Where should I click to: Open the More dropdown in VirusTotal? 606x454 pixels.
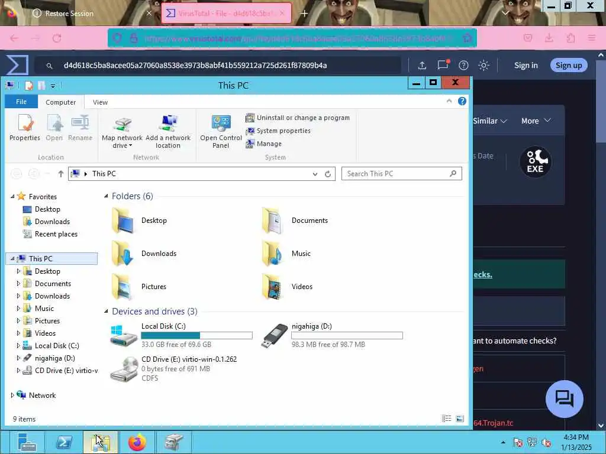(536, 121)
